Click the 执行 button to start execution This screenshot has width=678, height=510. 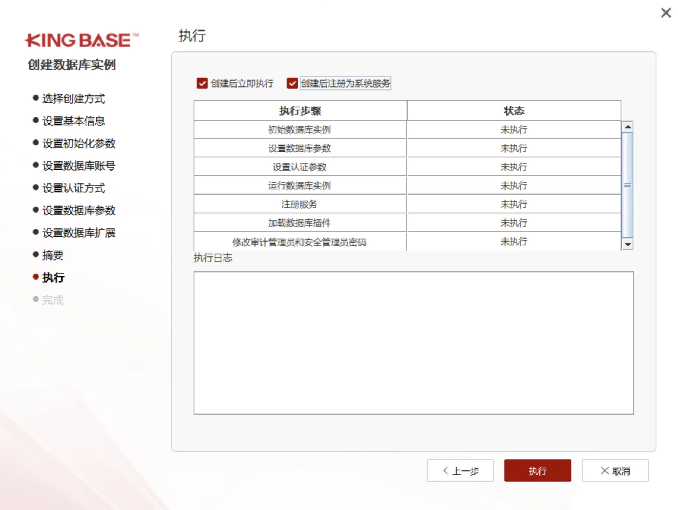(x=537, y=470)
